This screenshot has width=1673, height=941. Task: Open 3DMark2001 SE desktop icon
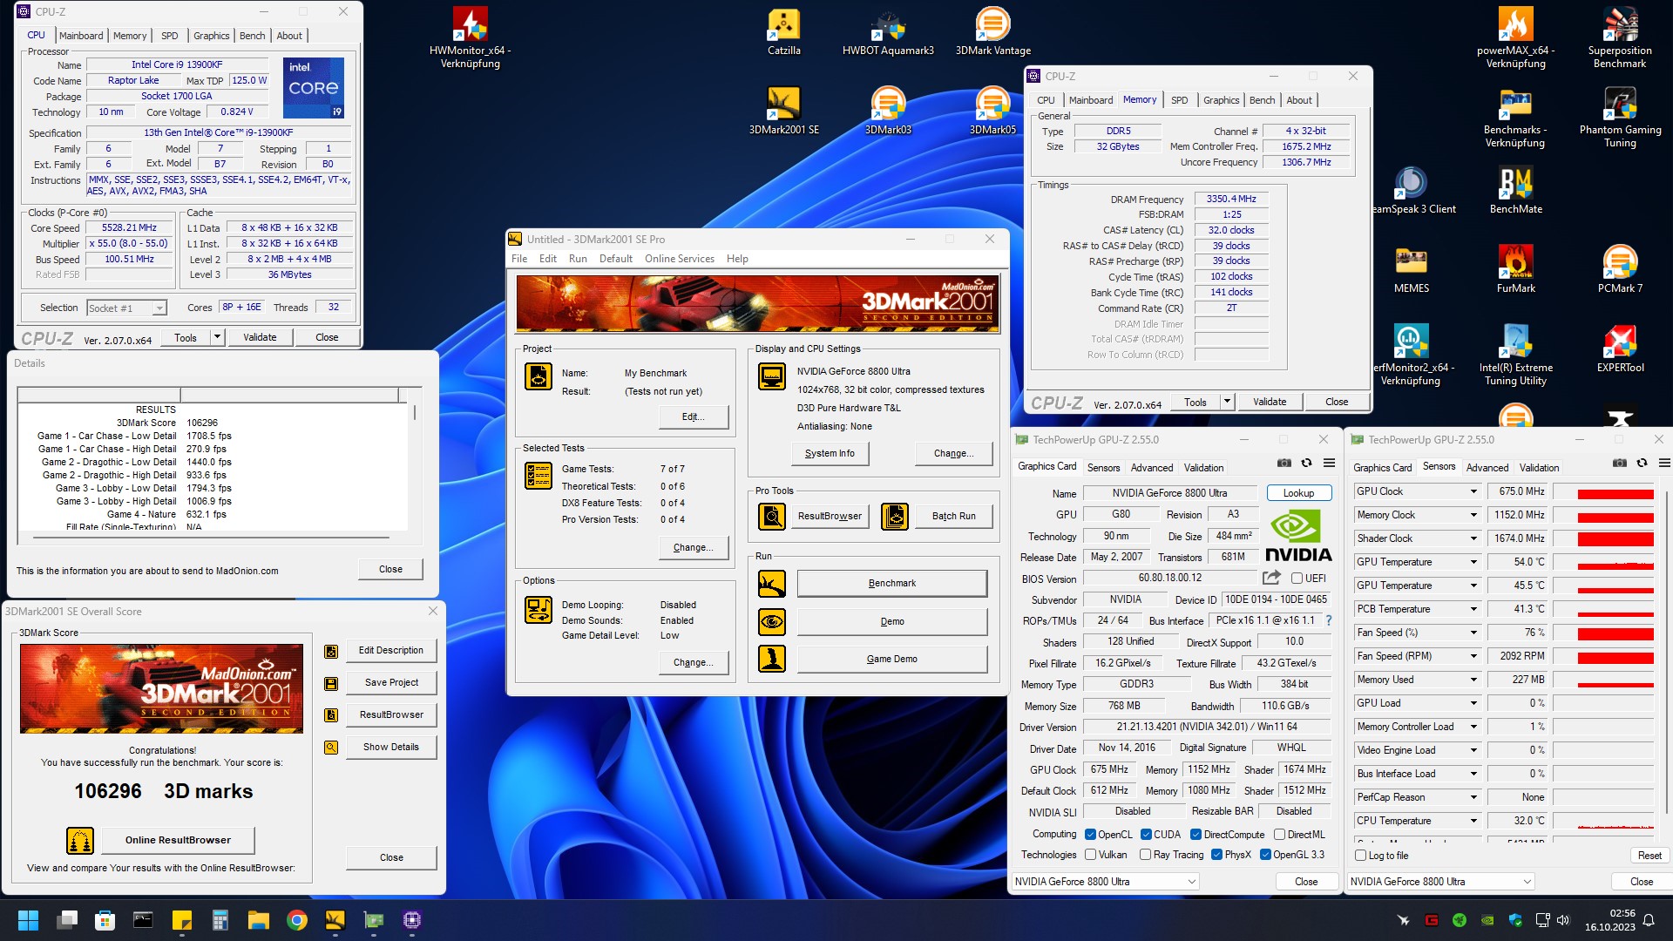click(783, 111)
